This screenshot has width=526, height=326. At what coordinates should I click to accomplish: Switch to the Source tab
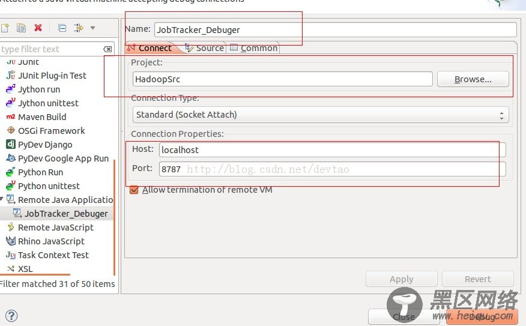(x=204, y=48)
